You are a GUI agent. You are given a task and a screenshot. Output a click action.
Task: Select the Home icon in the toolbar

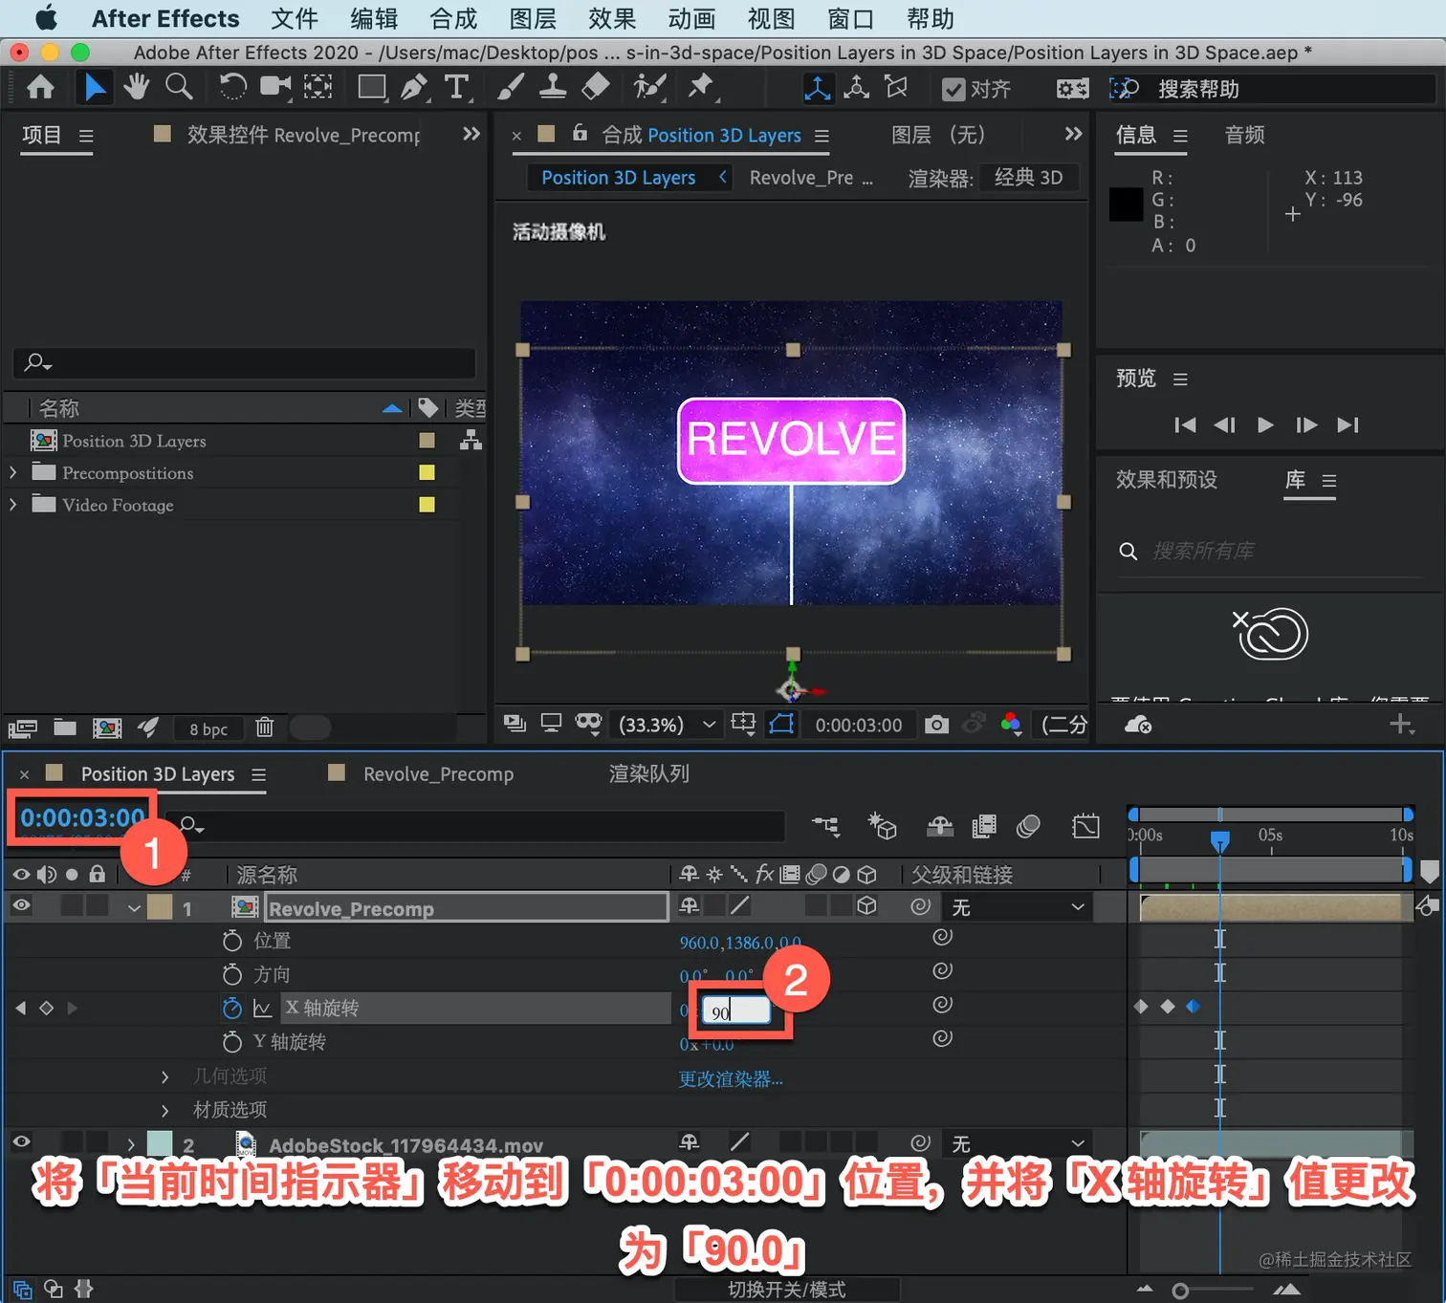pyautogui.click(x=40, y=88)
